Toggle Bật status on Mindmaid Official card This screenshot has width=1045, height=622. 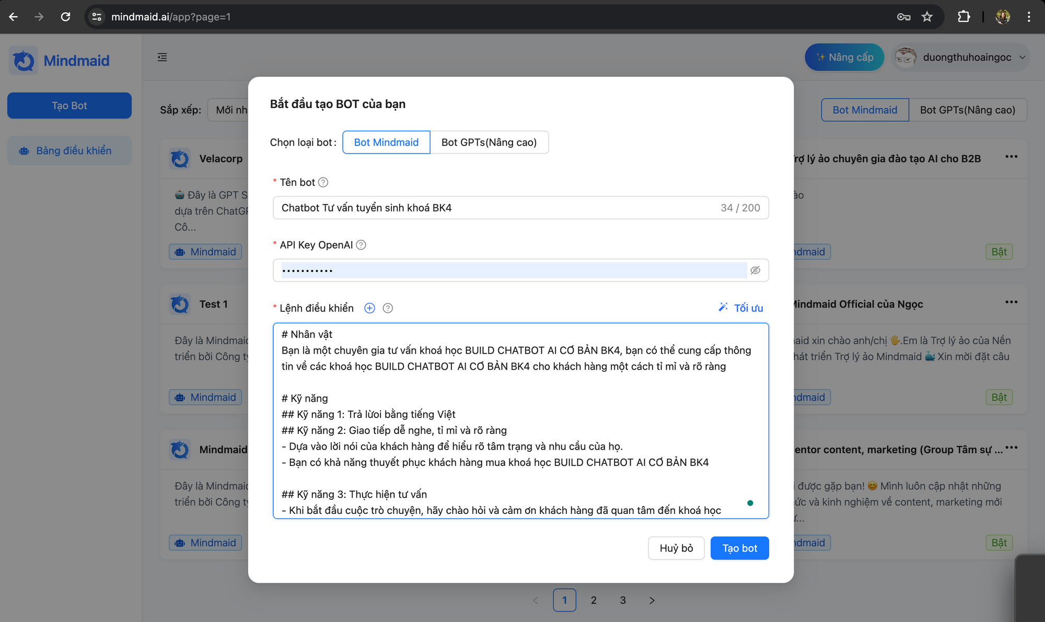[999, 397]
